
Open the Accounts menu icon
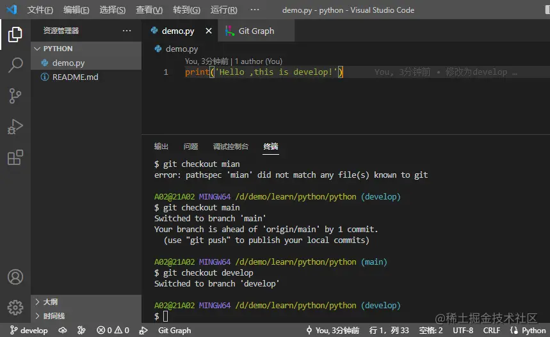pyautogui.click(x=15, y=277)
